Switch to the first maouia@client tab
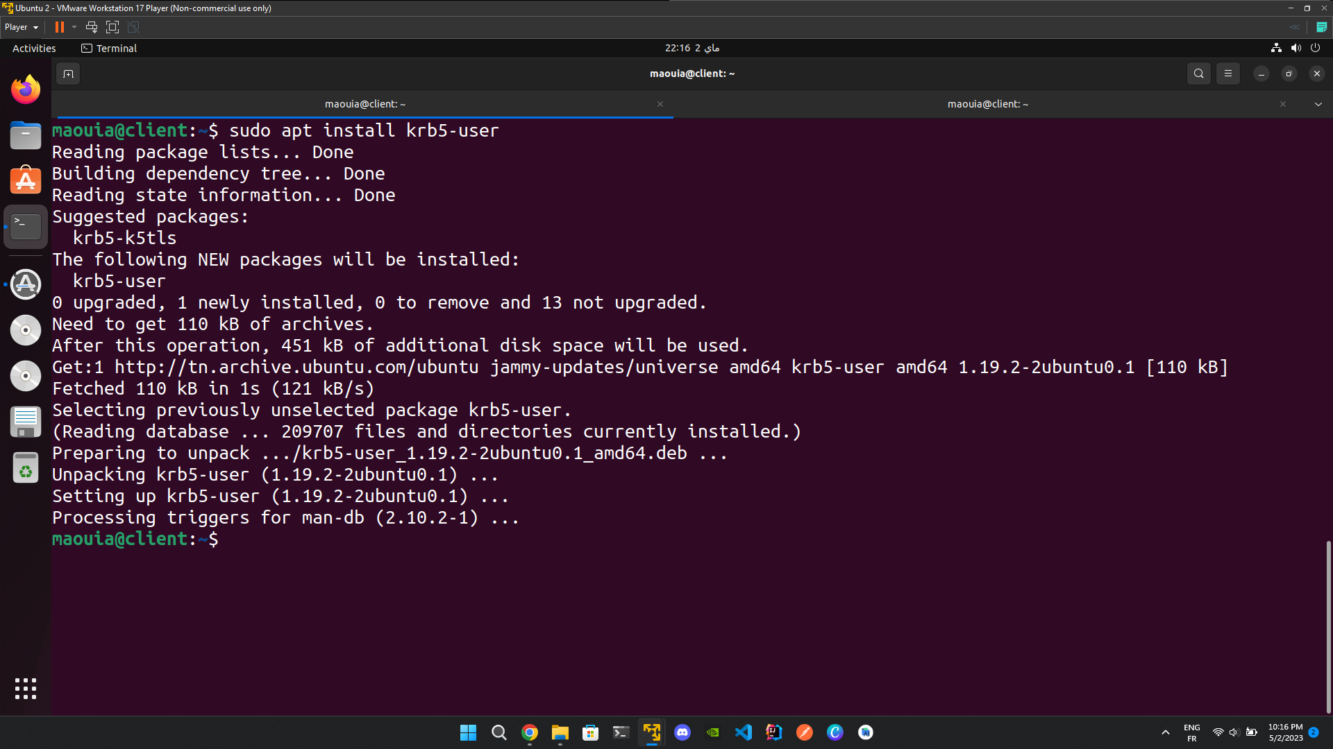1333x749 pixels. (365, 104)
